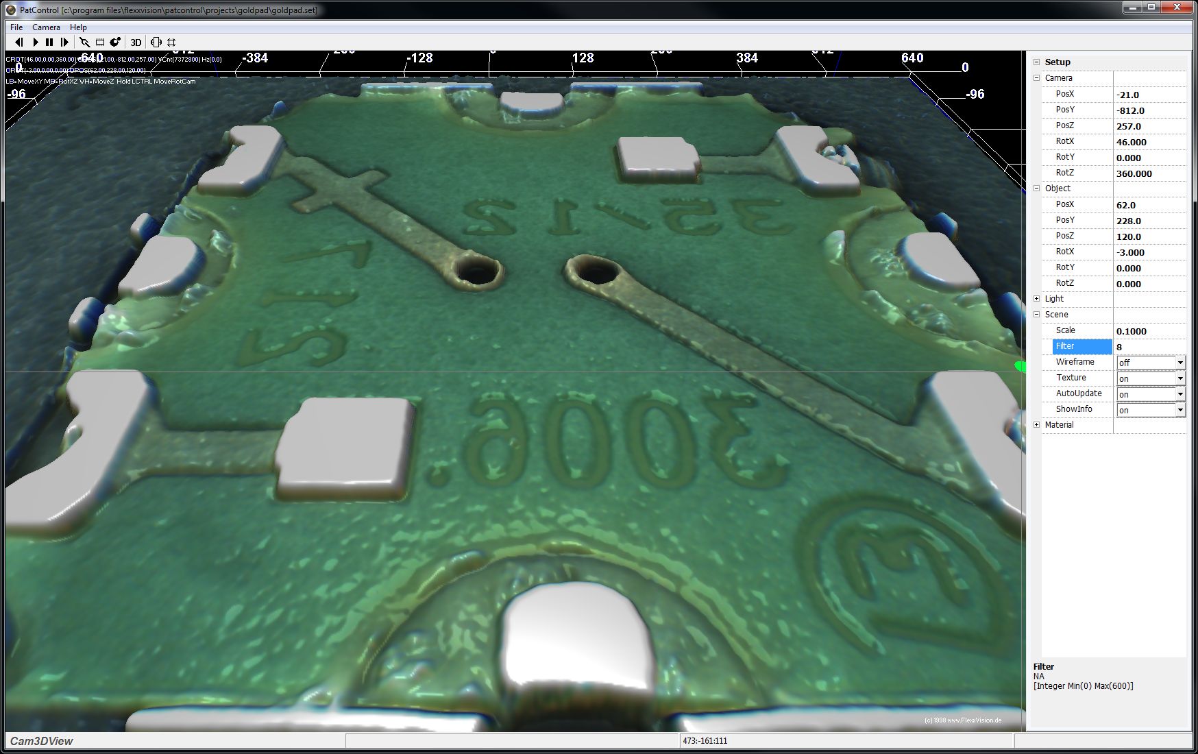Collapse the Object property group
Screen dimensions: 1198x754
tap(1037, 188)
